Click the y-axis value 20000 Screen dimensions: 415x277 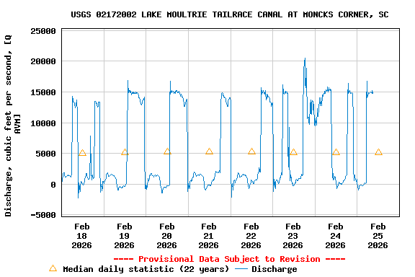(43, 61)
